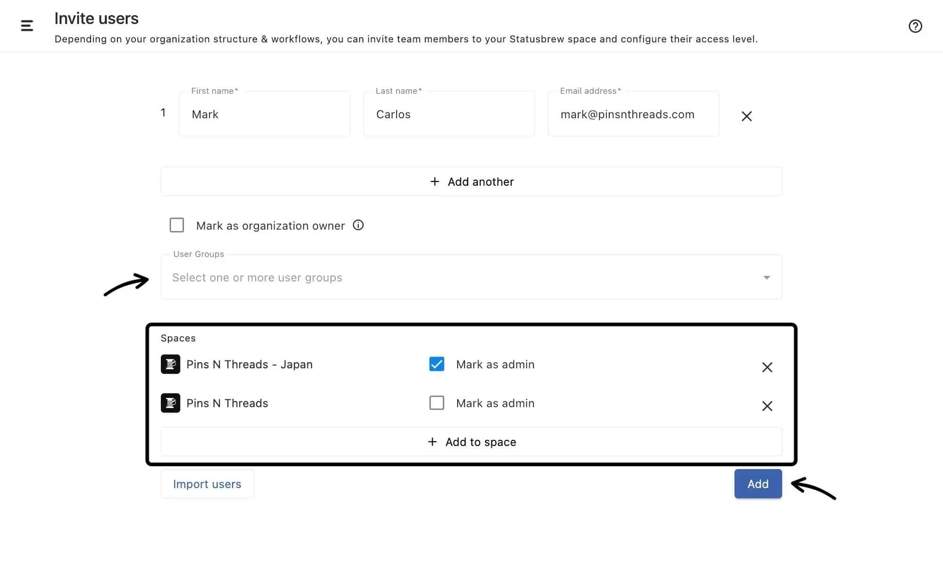Click the User Groups dropdown arrow
The width and height of the screenshot is (943, 579).
[x=767, y=277]
